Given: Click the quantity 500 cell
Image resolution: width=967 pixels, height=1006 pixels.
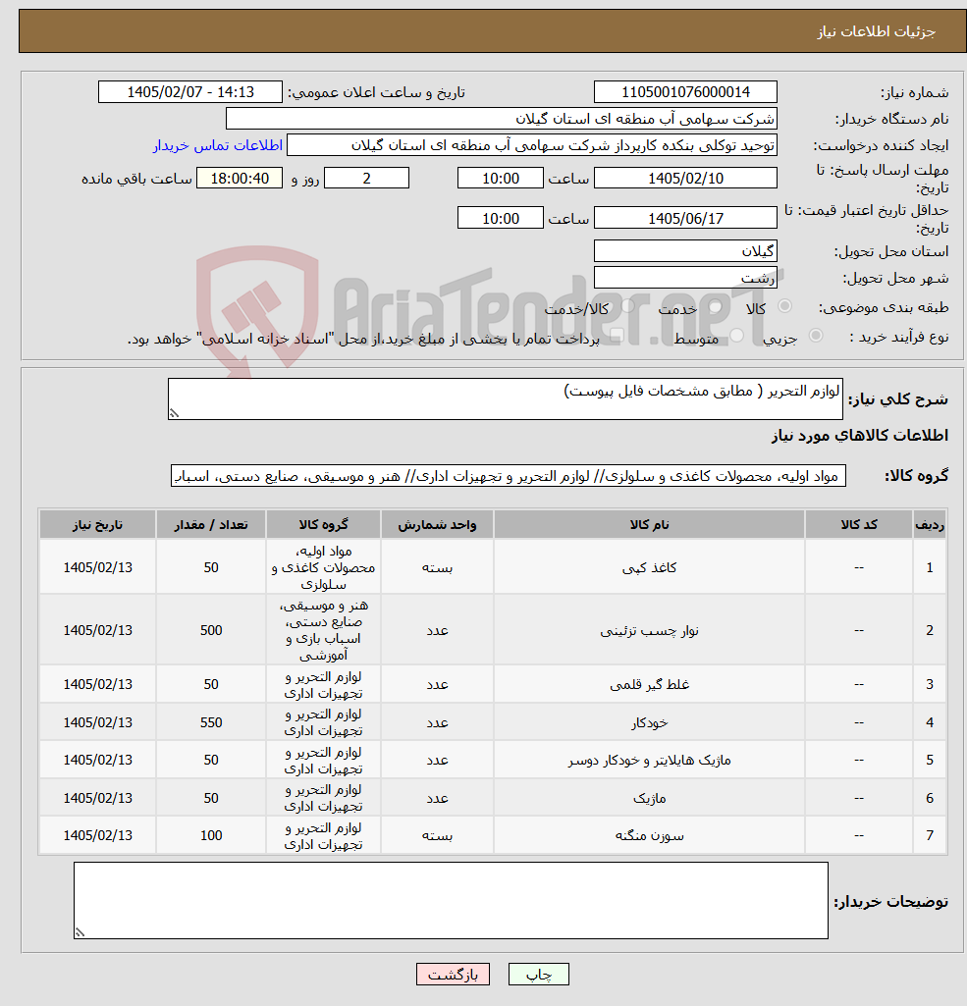Looking at the screenshot, I should [x=211, y=631].
